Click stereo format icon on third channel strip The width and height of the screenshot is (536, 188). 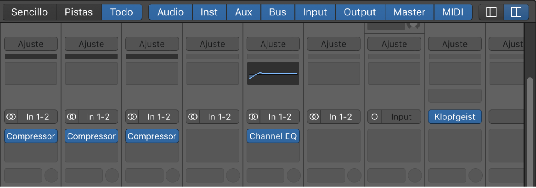[x=132, y=117]
